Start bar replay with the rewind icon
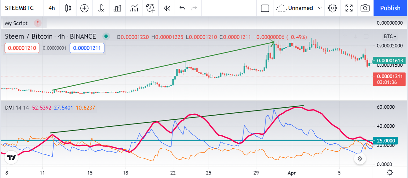This screenshot has width=408, height=178. point(167,8)
